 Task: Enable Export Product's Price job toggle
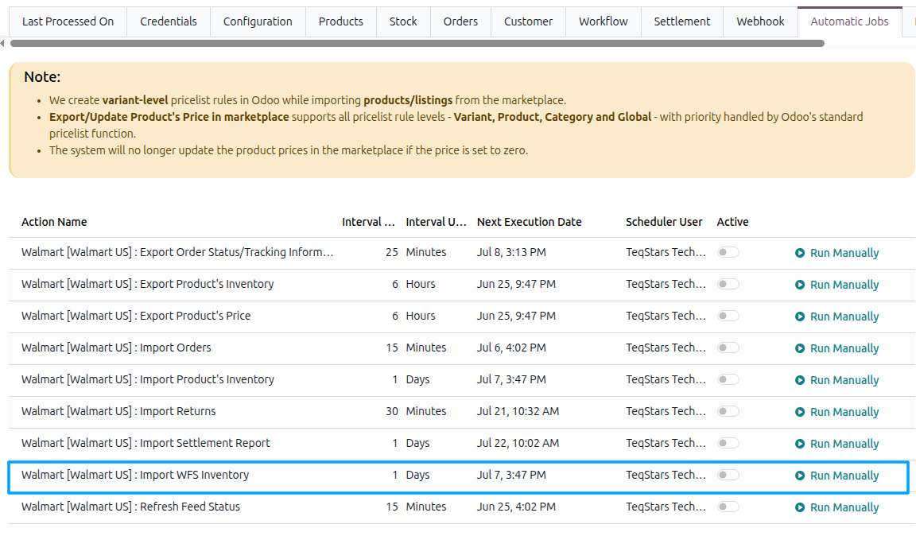728,316
